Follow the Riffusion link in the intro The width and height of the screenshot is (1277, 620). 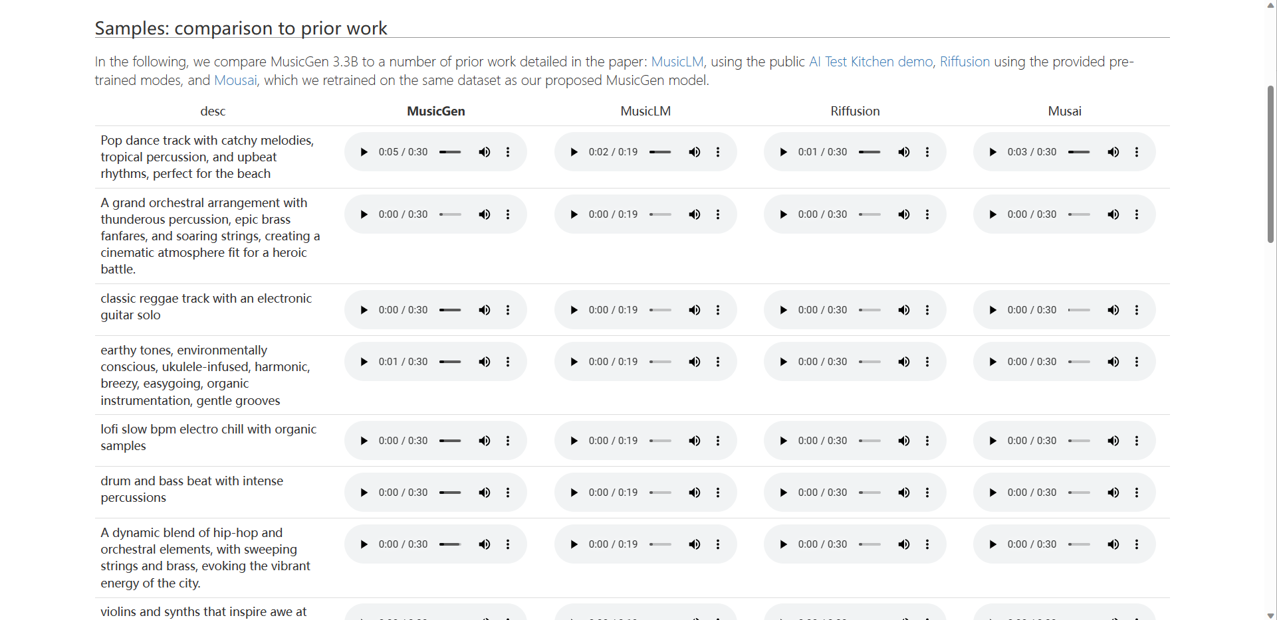click(x=965, y=62)
